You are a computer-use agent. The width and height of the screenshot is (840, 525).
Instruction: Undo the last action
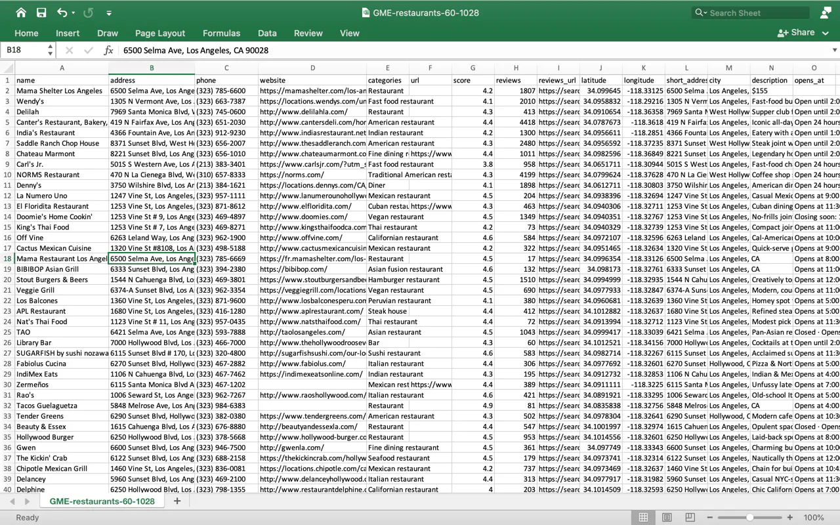pos(62,12)
